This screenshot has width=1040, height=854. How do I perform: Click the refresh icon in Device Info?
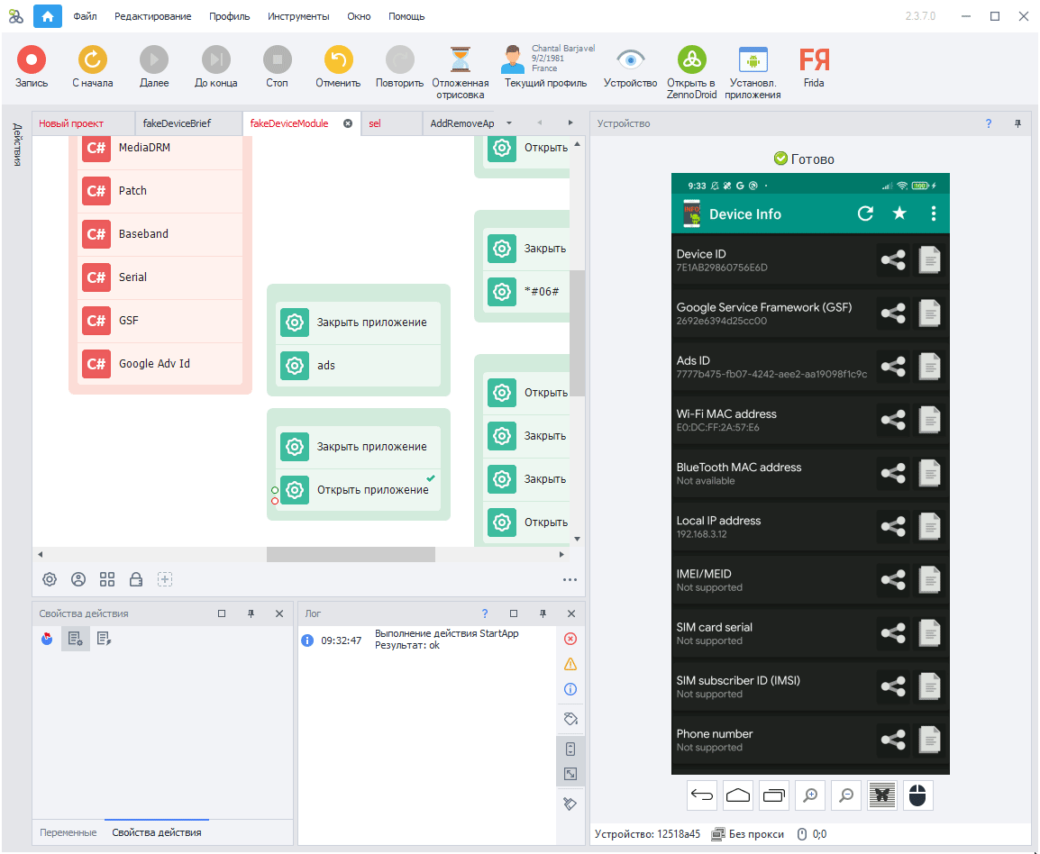tap(865, 213)
